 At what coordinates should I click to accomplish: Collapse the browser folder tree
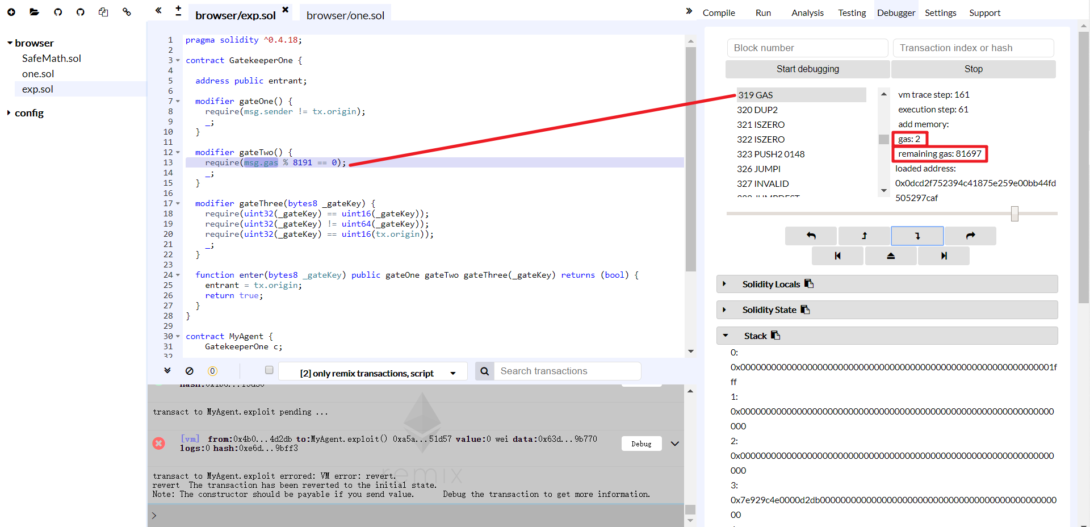(x=10, y=43)
